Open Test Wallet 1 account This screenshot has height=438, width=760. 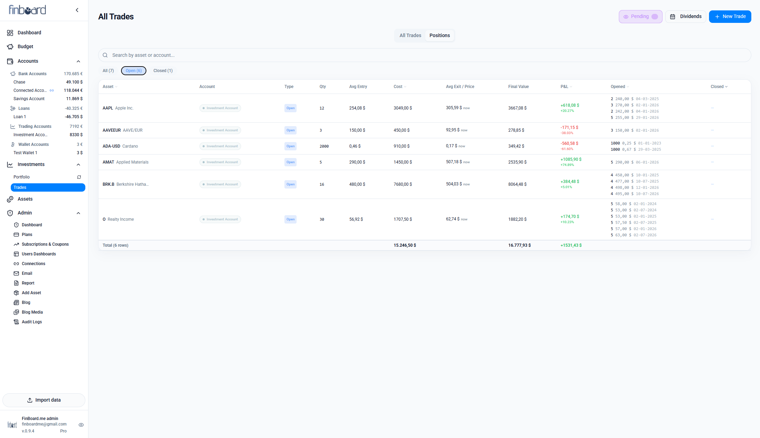[48, 153]
